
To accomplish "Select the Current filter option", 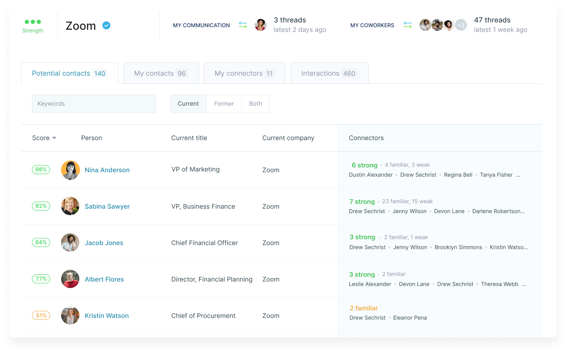I will [188, 104].
